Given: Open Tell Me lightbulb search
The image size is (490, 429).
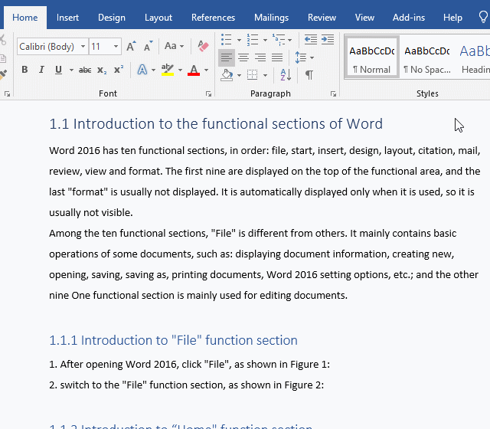Looking at the screenshot, I should [483, 17].
